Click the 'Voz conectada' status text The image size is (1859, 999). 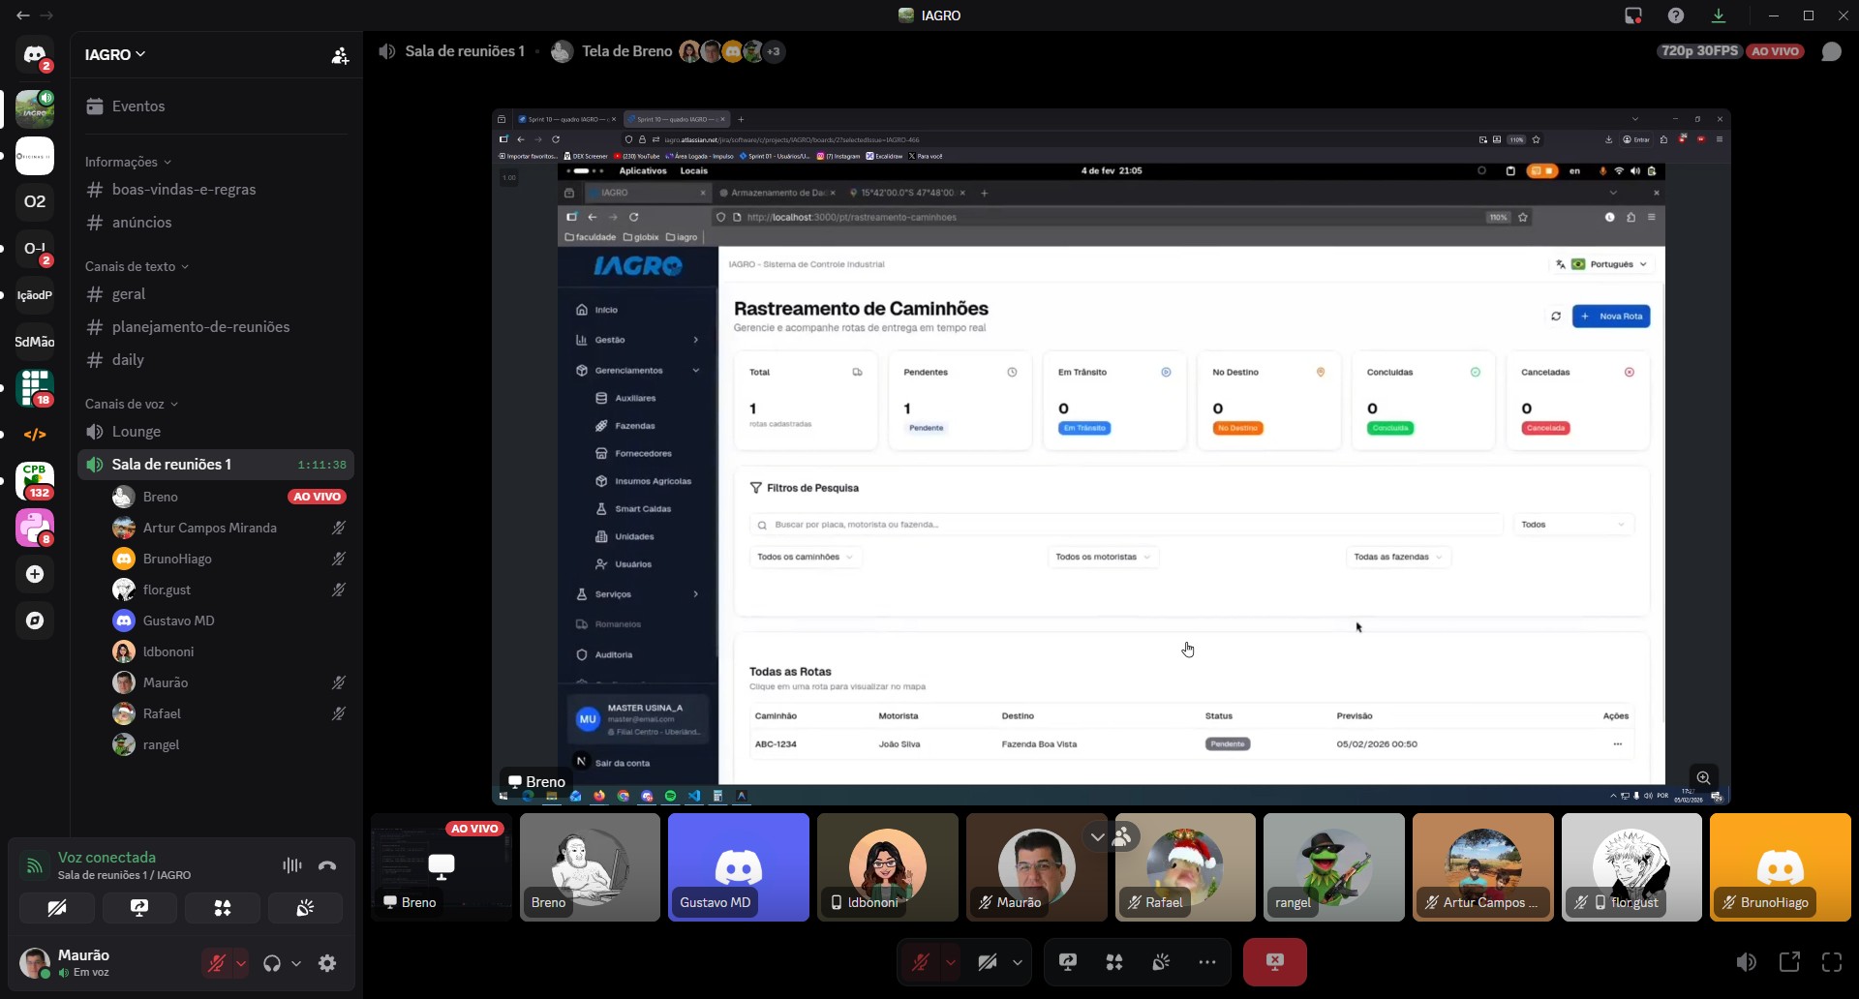(x=107, y=858)
